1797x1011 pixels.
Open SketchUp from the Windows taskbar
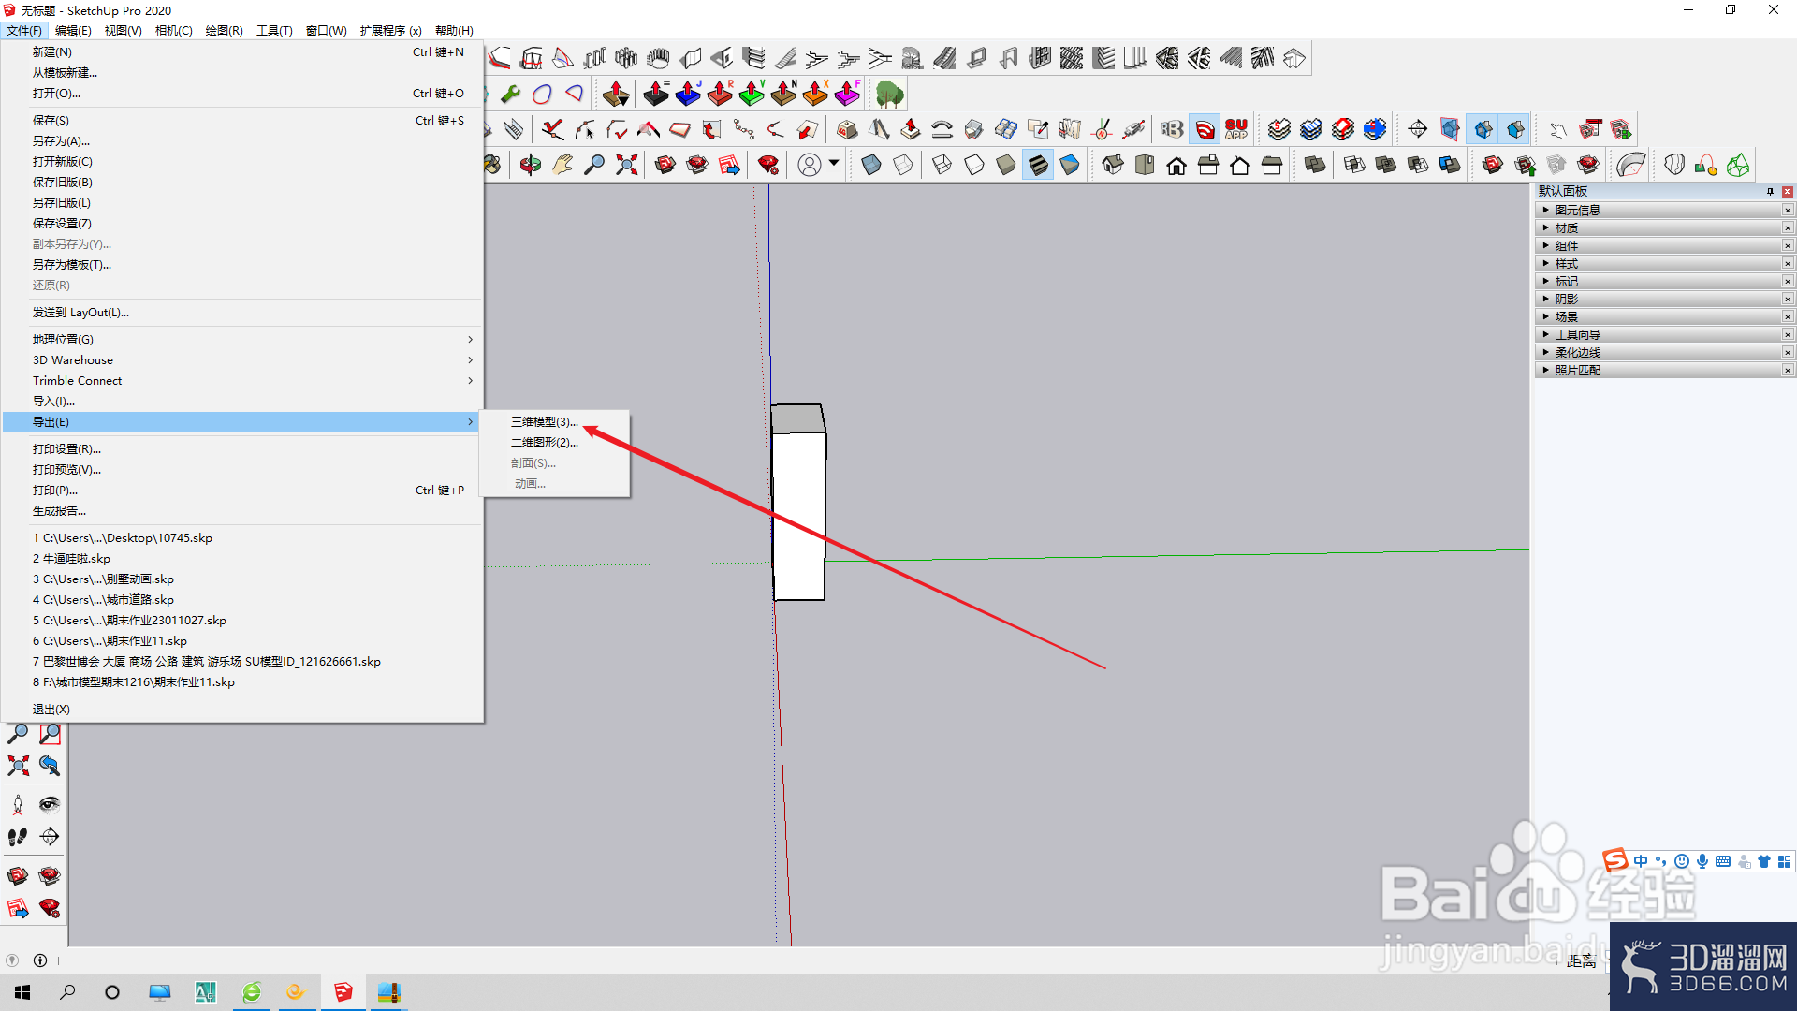[343, 992]
